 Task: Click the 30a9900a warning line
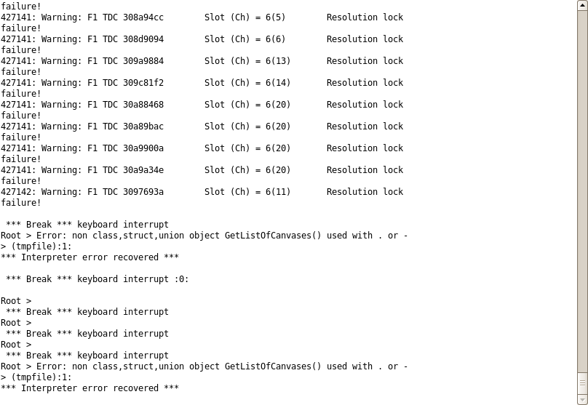tap(202, 148)
